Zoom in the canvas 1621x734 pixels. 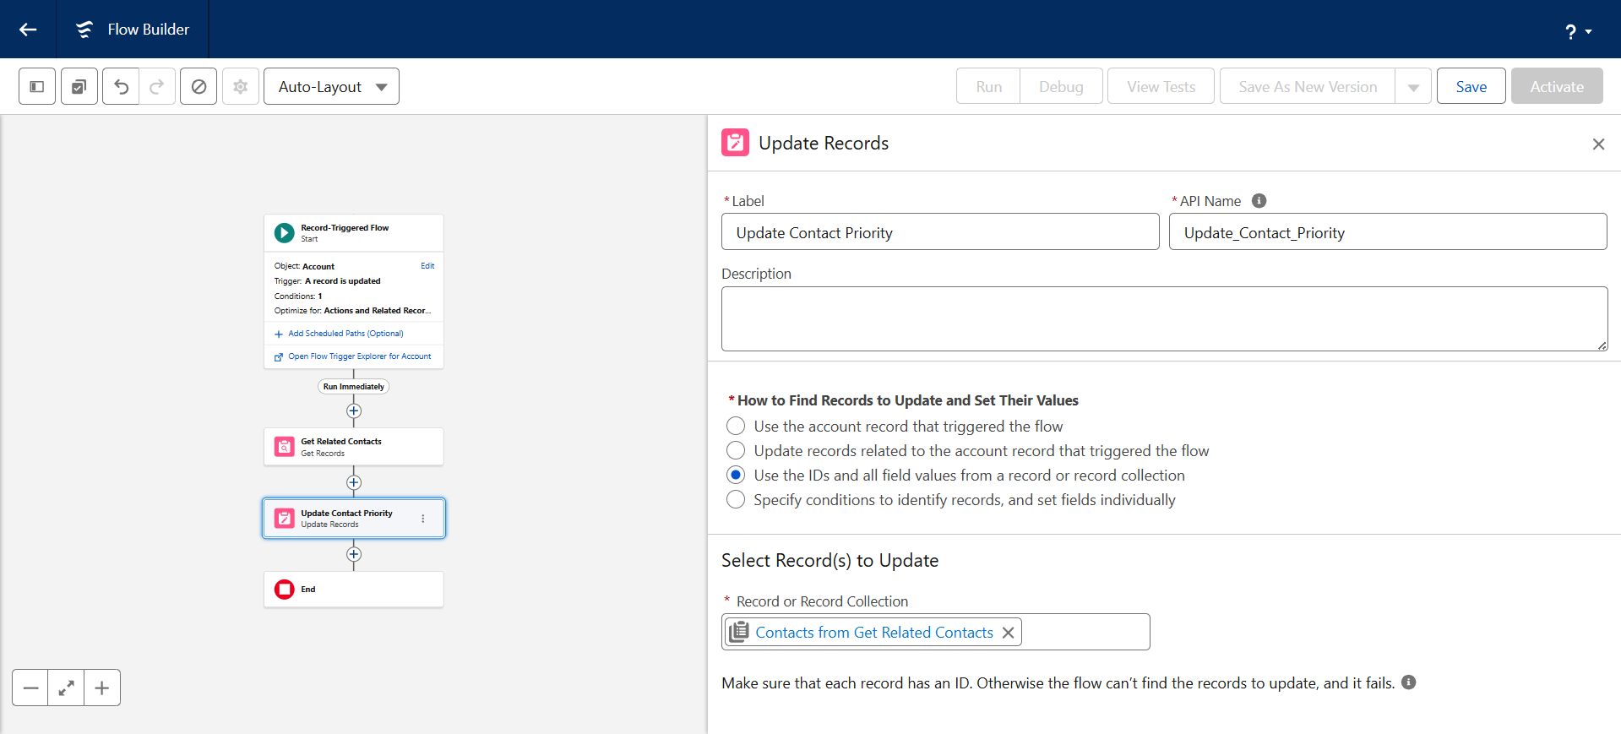click(102, 688)
